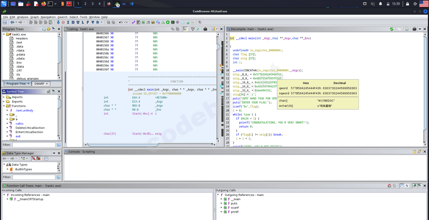This screenshot has height=220, width=429.
Task: Click the Save icon in the toolbar
Action: click(5, 22)
